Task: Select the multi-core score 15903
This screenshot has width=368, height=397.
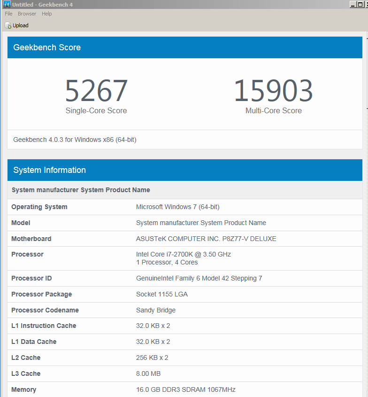Action: pyautogui.click(x=273, y=90)
